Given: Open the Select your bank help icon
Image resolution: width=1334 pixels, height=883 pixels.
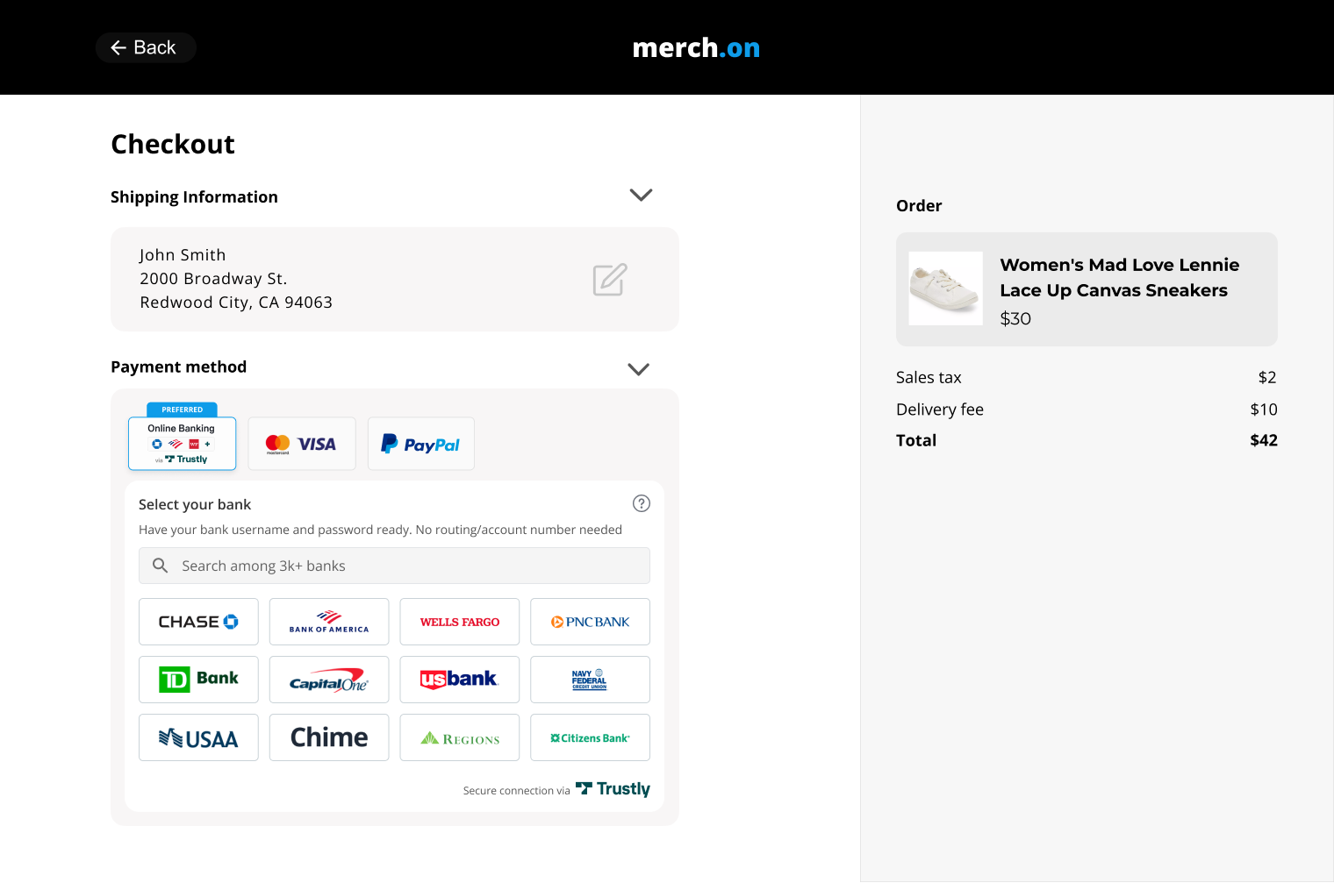Looking at the screenshot, I should coord(642,503).
